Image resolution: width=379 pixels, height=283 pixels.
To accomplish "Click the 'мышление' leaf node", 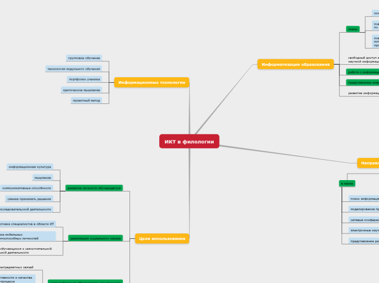I will pos(42,177).
